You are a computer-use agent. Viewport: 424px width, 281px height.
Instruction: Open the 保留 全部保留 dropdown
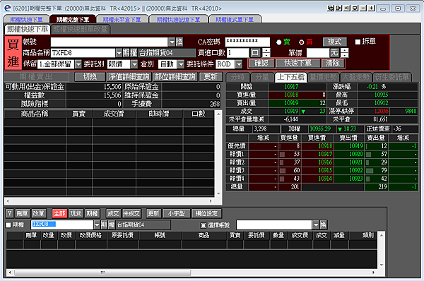pos(78,64)
